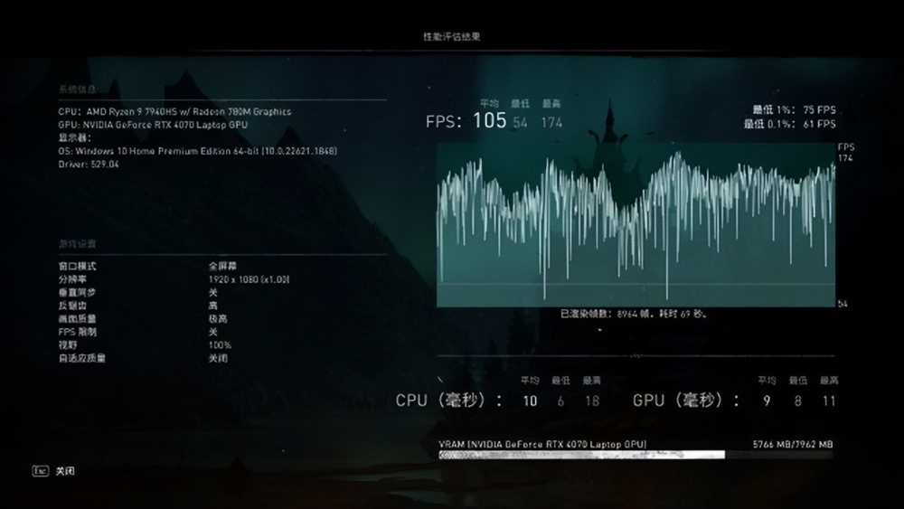The height and width of the screenshot is (509, 904).
Task: Select the OS line Windows 10 Home Premium Edition
Action: (x=198, y=151)
